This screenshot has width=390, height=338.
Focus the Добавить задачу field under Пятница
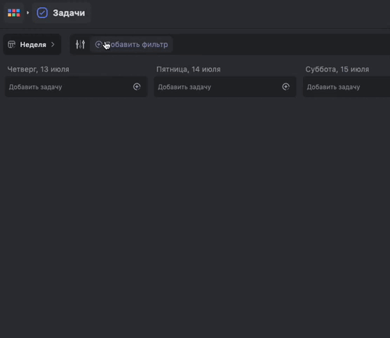(x=225, y=87)
